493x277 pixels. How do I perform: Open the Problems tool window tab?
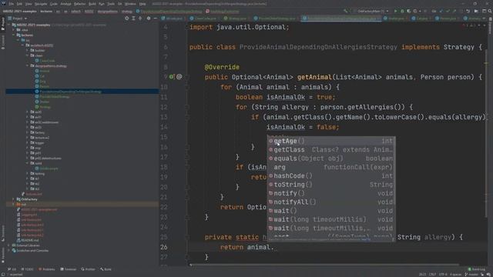coord(46,269)
